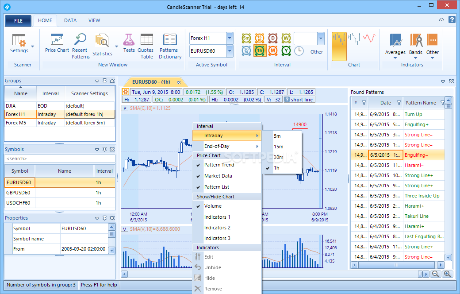Open Statistics dropdown arrow
The image size is (460, 294).
(x=116, y=46)
